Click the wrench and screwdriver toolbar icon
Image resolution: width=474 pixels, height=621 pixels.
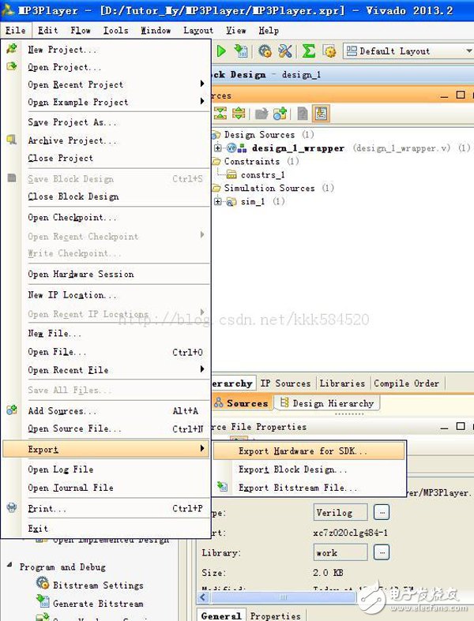[x=285, y=51]
